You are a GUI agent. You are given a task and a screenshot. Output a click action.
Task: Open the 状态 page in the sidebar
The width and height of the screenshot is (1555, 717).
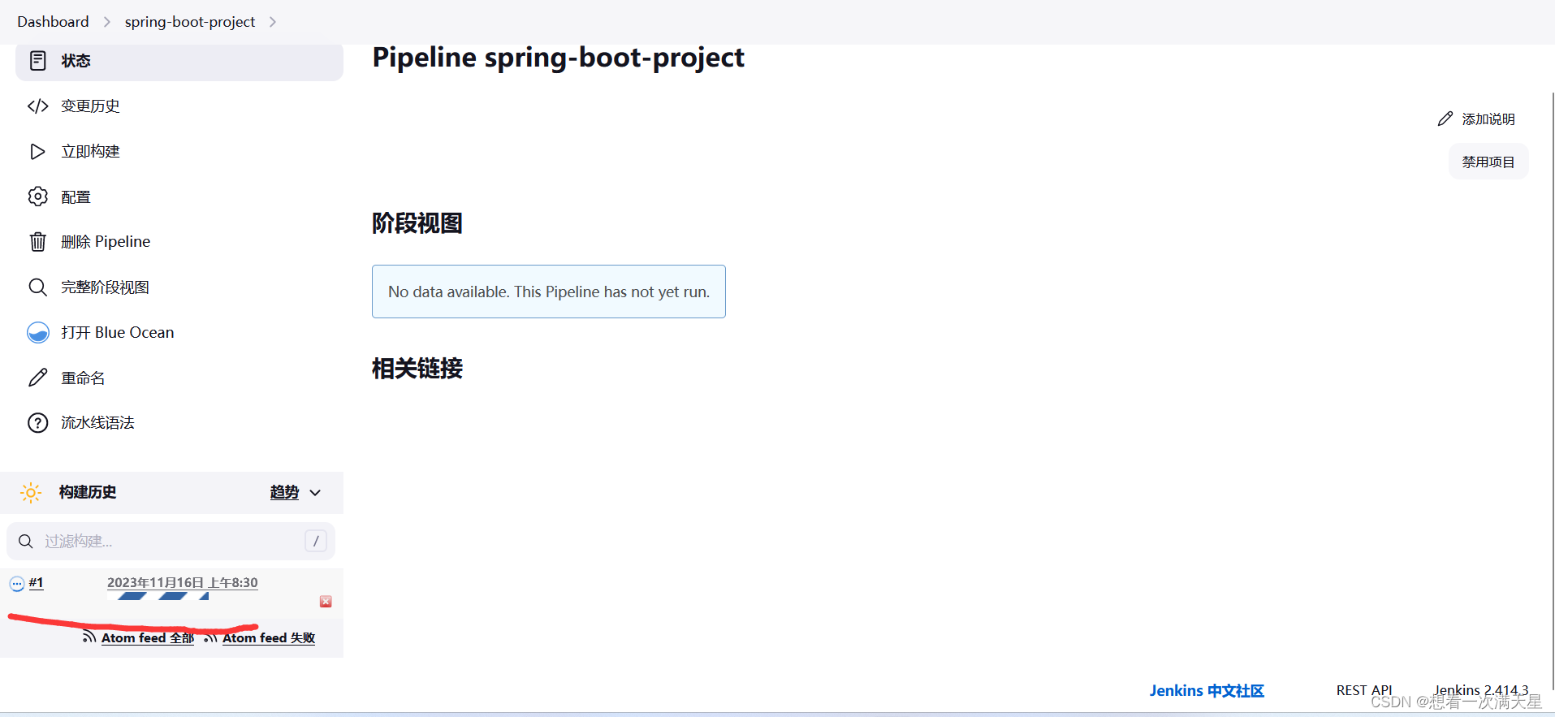tap(179, 62)
